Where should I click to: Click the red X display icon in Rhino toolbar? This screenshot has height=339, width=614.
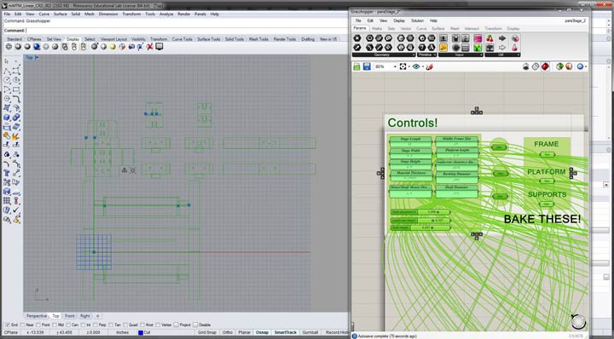coord(149,47)
